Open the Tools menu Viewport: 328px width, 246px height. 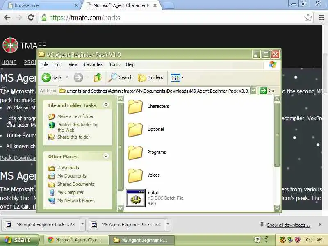coord(114,64)
